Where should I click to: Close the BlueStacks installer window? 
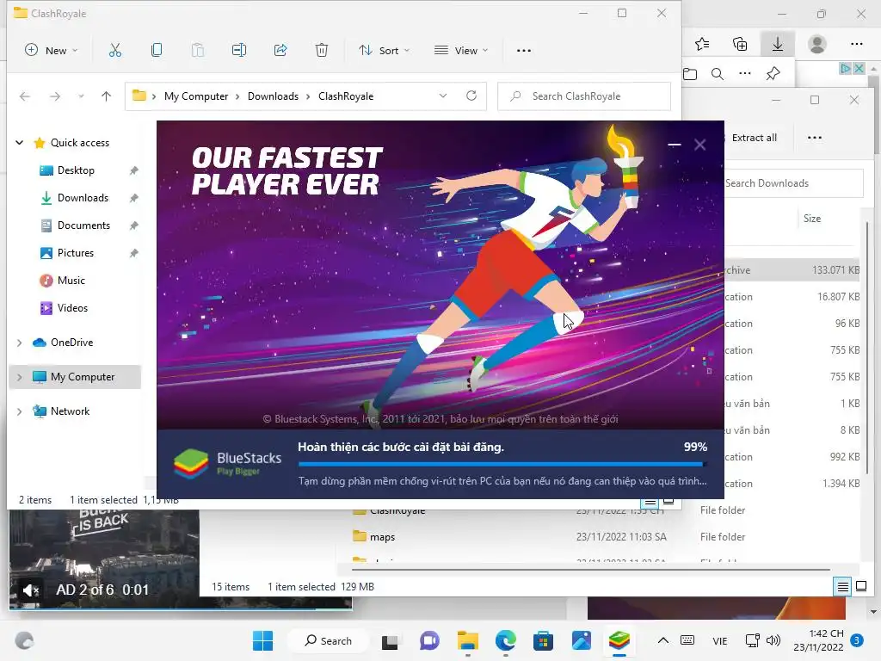point(700,145)
